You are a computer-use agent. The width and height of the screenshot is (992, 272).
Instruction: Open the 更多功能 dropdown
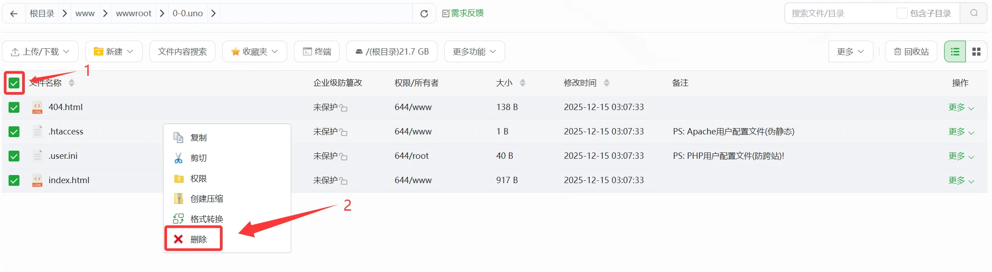tap(475, 51)
